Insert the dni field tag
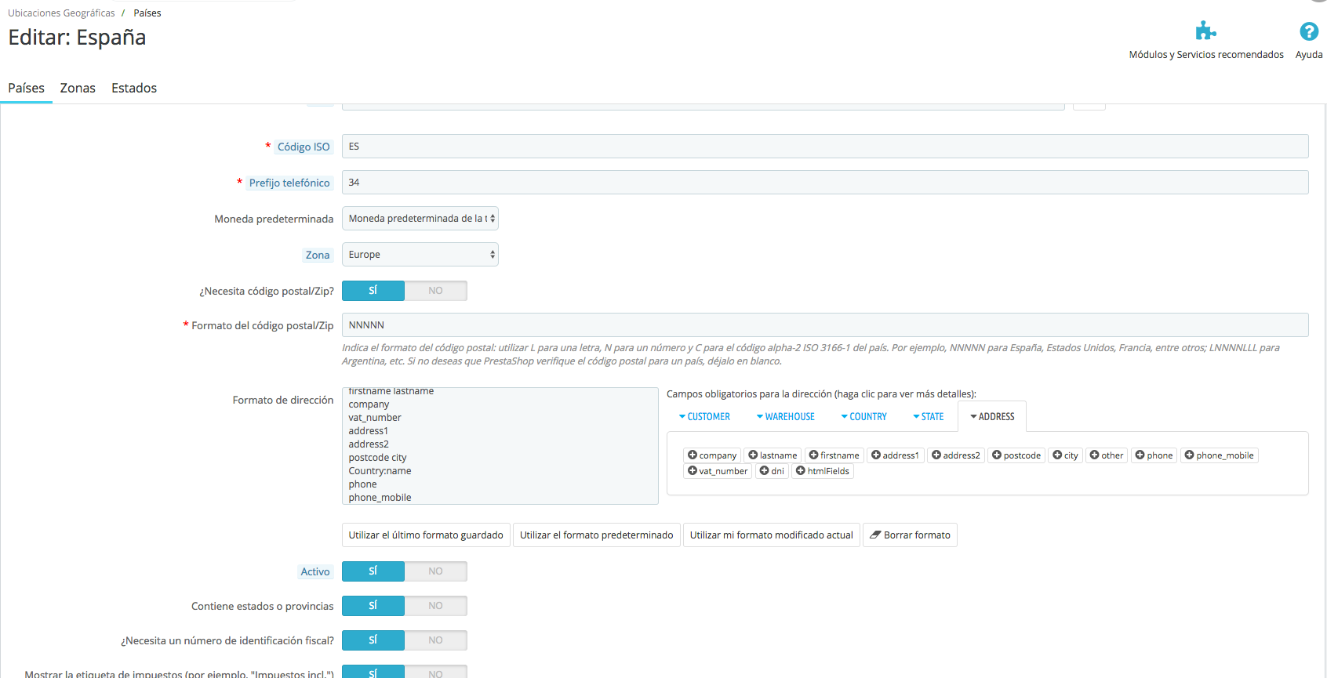1327x678 pixels. point(772,471)
